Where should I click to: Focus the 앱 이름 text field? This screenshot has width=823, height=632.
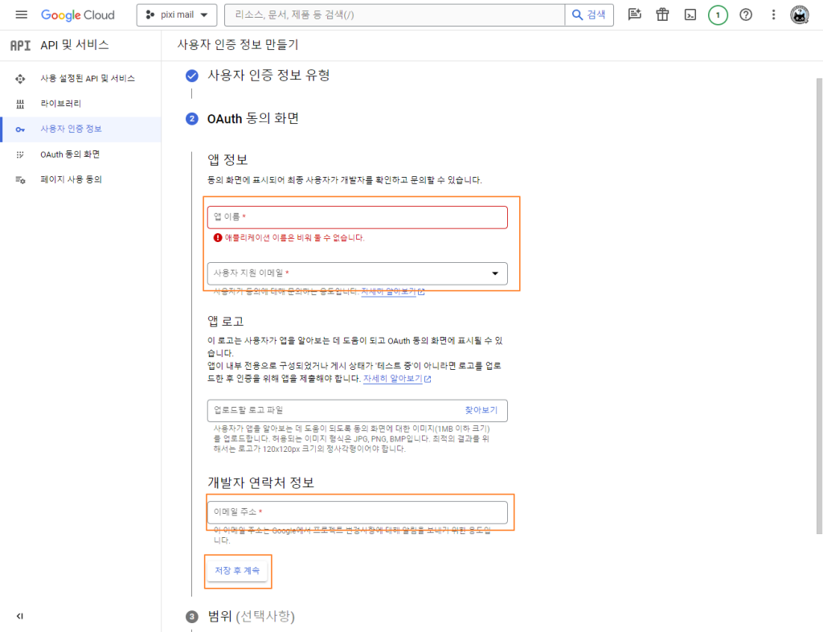click(357, 217)
